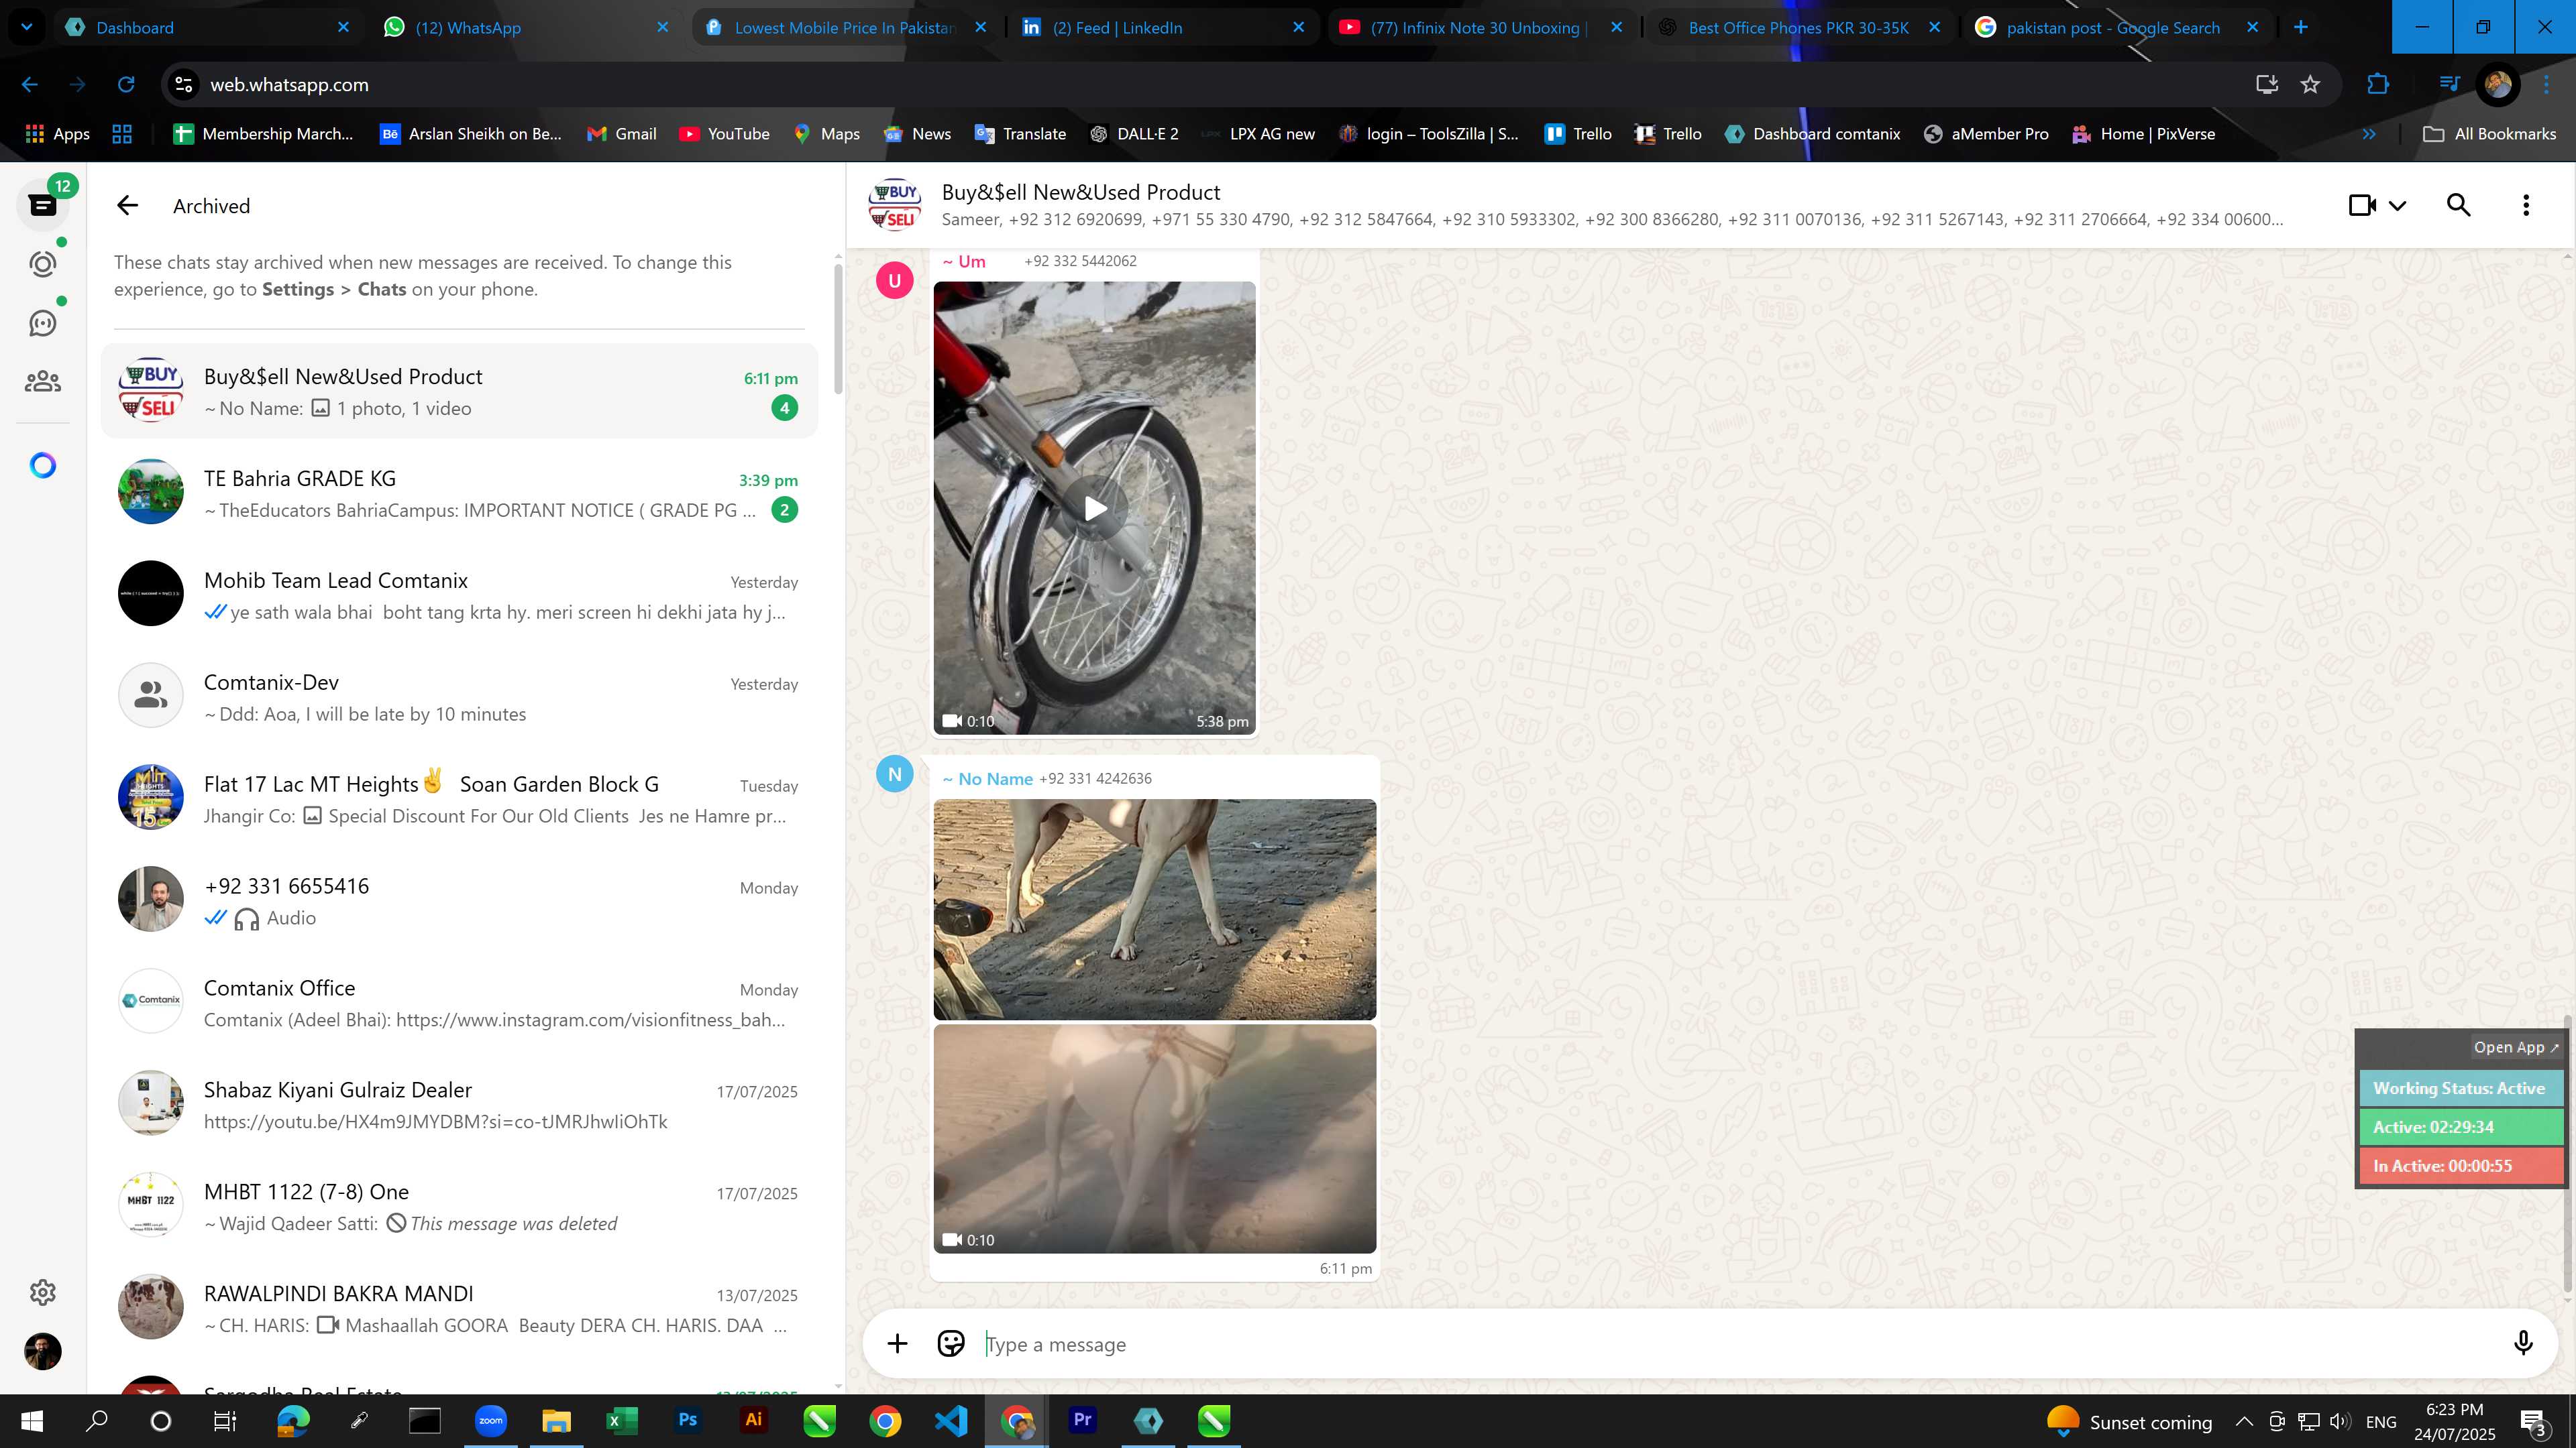
Task: Open the Mohib Team Lead Comtanix chat
Action: 459,595
